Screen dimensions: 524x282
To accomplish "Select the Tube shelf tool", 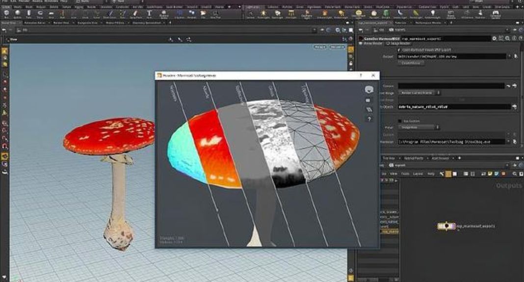I will point(29,14).
